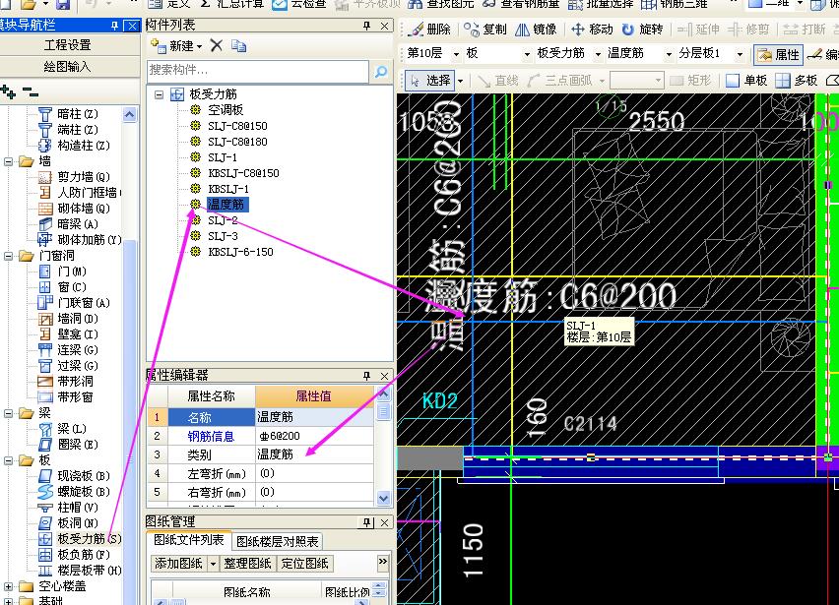Screen dimensions: 839x605
Task: Select KBSLJ-1 in component list
Action: (x=228, y=189)
